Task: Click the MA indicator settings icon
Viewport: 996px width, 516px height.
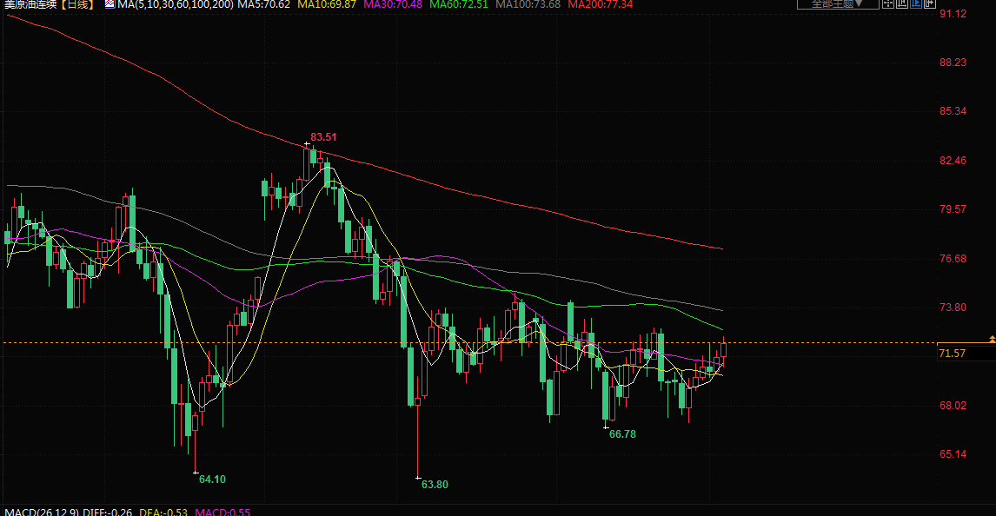Action: coord(110,4)
